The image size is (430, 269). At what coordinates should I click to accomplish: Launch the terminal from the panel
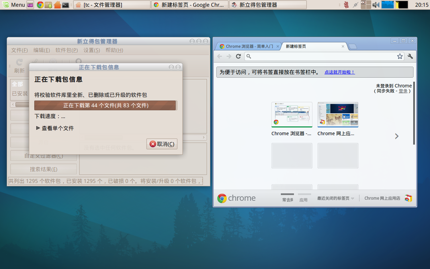click(x=66, y=5)
